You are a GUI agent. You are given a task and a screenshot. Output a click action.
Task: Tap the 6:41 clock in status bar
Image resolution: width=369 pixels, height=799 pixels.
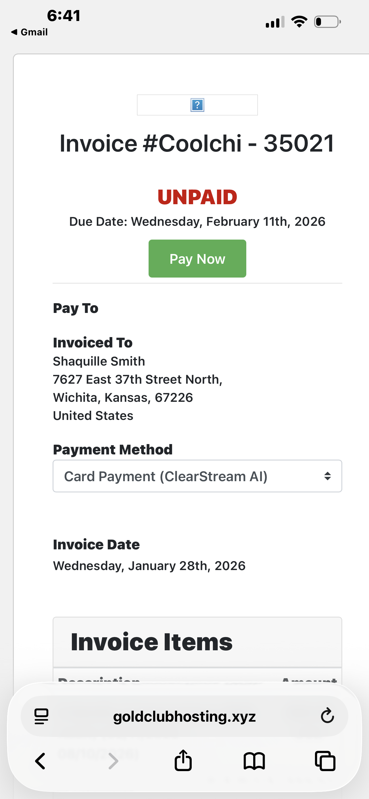click(x=64, y=16)
